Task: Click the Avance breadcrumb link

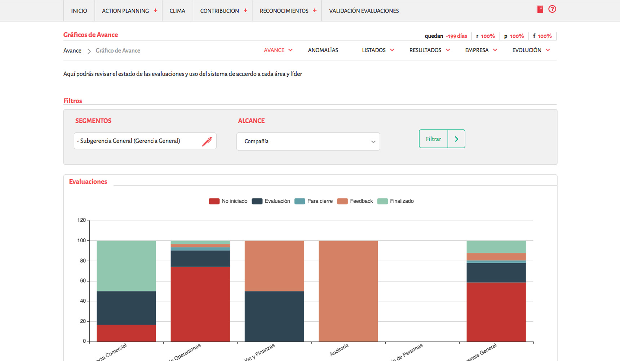Action: point(72,51)
